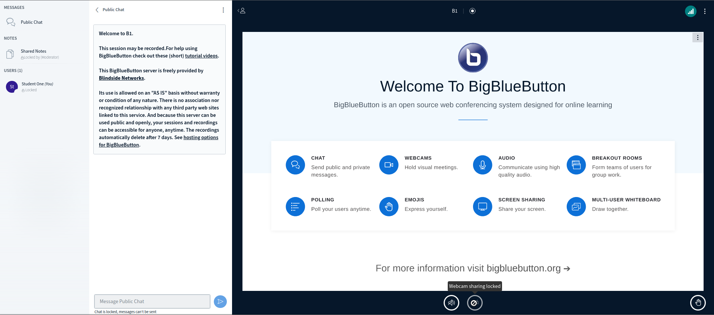Select Student One (You) in the users list
The height and width of the screenshot is (315, 714).
[x=45, y=87]
